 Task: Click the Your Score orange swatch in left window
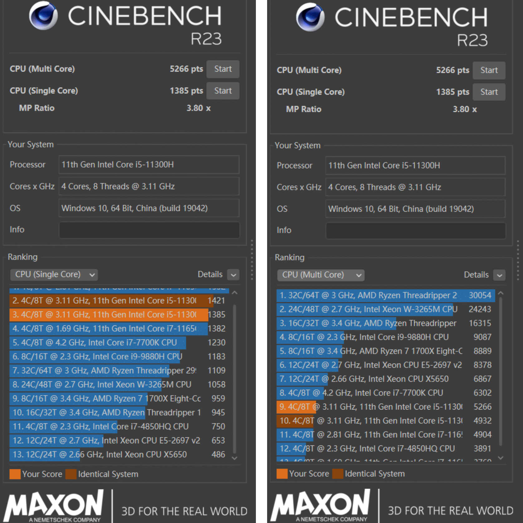click(15, 474)
